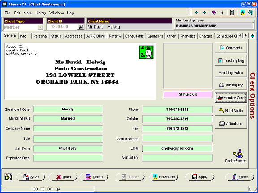
Task: Click the Close button at bottom
Action: pos(240,177)
